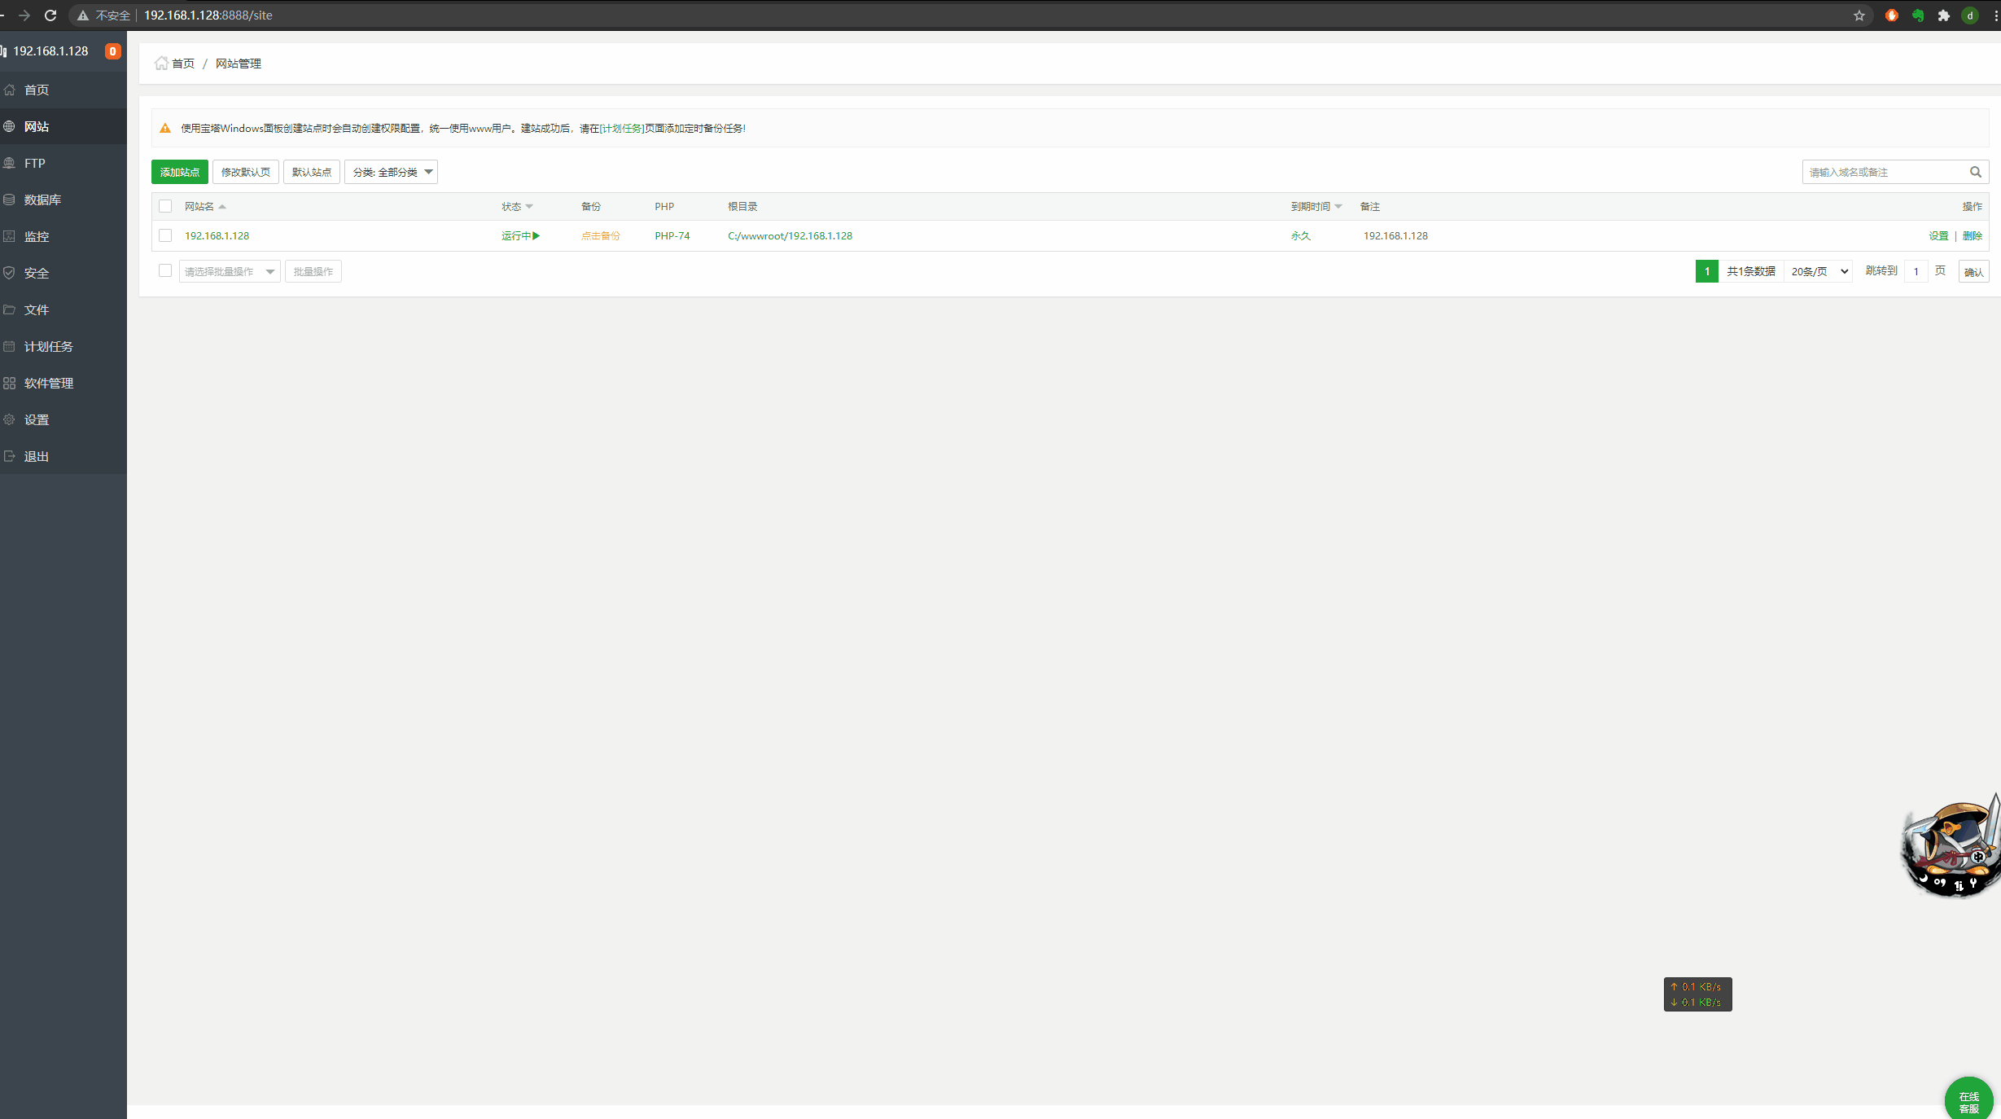Open 安全 security page
The height and width of the screenshot is (1119, 2001).
tap(63, 273)
